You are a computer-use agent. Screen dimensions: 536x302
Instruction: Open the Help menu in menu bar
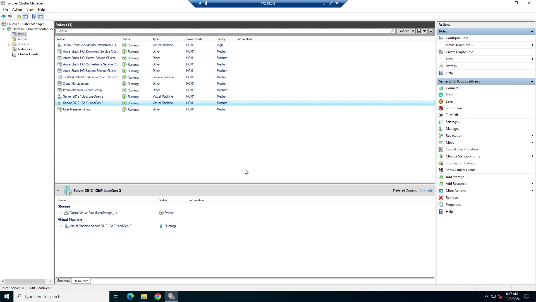pyautogui.click(x=41, y=10)
